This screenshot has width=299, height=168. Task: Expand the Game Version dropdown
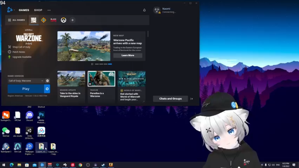26,81
